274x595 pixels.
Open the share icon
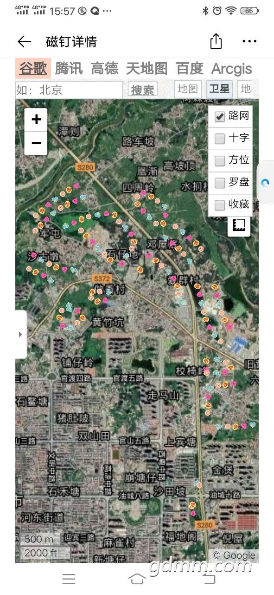click(x=216, y=41)
